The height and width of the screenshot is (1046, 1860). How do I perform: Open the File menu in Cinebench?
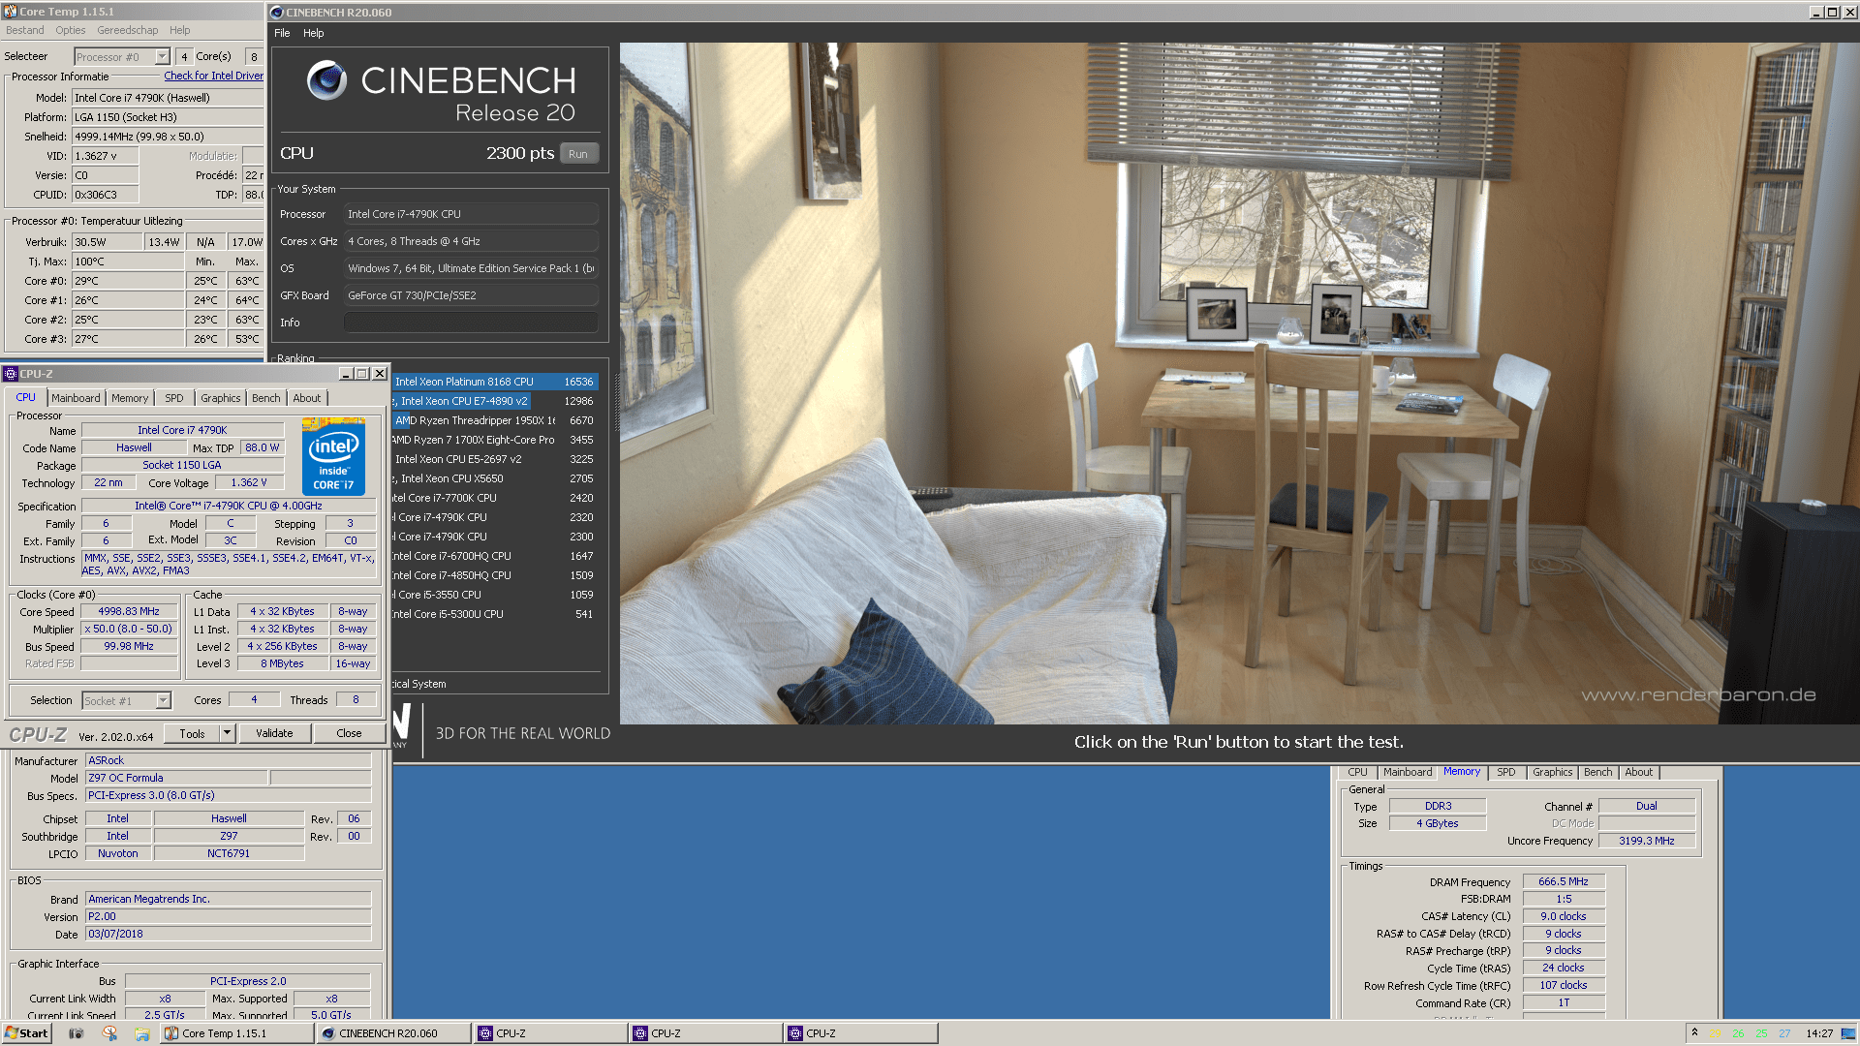282,33
